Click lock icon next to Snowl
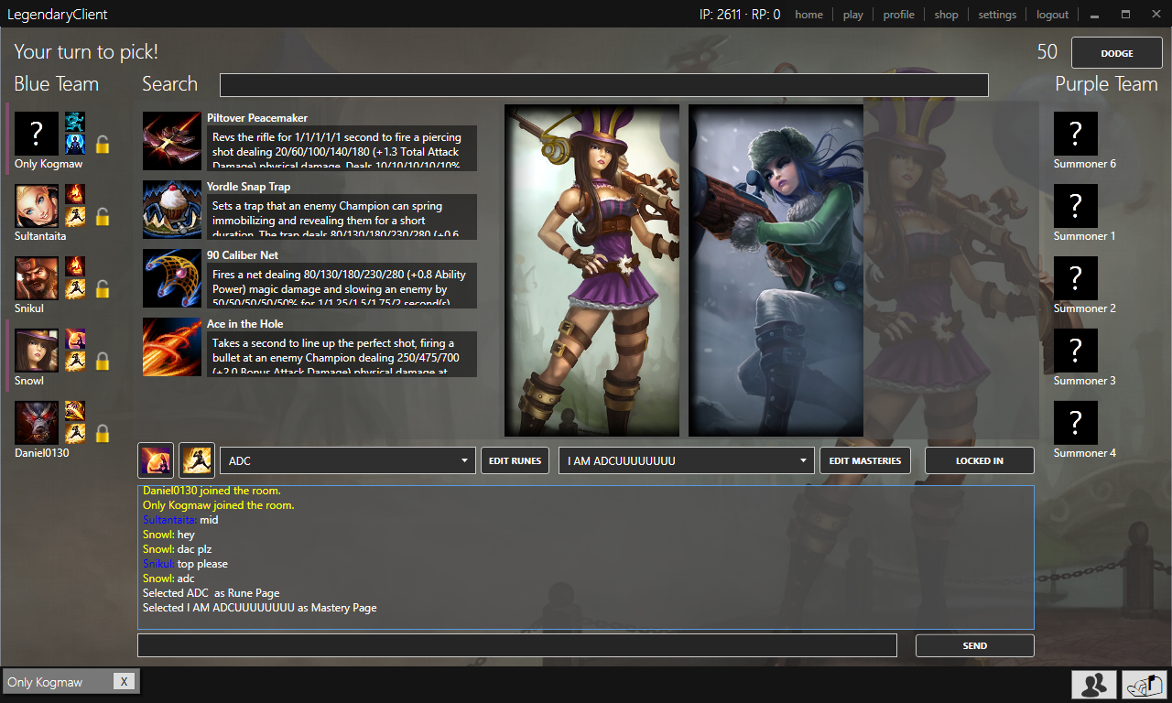The width and height of the screenshot is (1172, 703). (x=103, y=361)
